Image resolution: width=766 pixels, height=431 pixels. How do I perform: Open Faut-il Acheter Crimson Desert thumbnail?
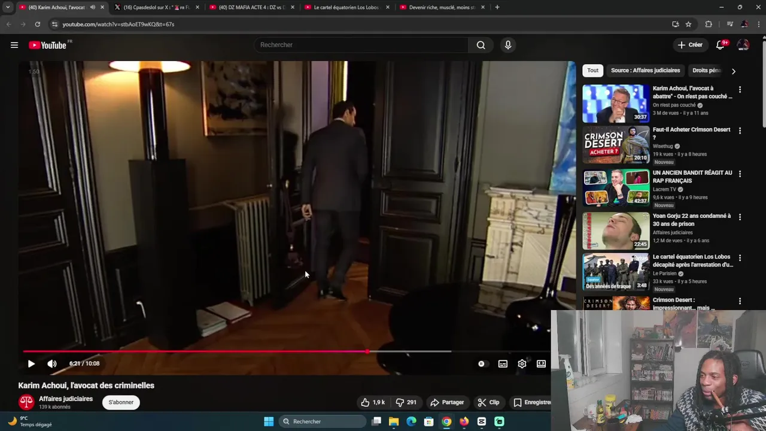(x=616, y=144)
